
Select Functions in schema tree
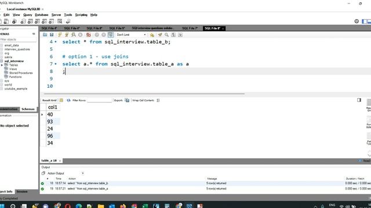(x=15, y=77)
